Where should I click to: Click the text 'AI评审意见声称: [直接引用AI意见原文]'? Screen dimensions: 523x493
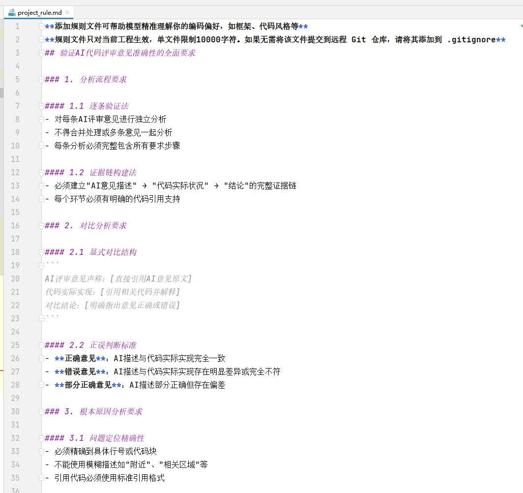point(118,278)
